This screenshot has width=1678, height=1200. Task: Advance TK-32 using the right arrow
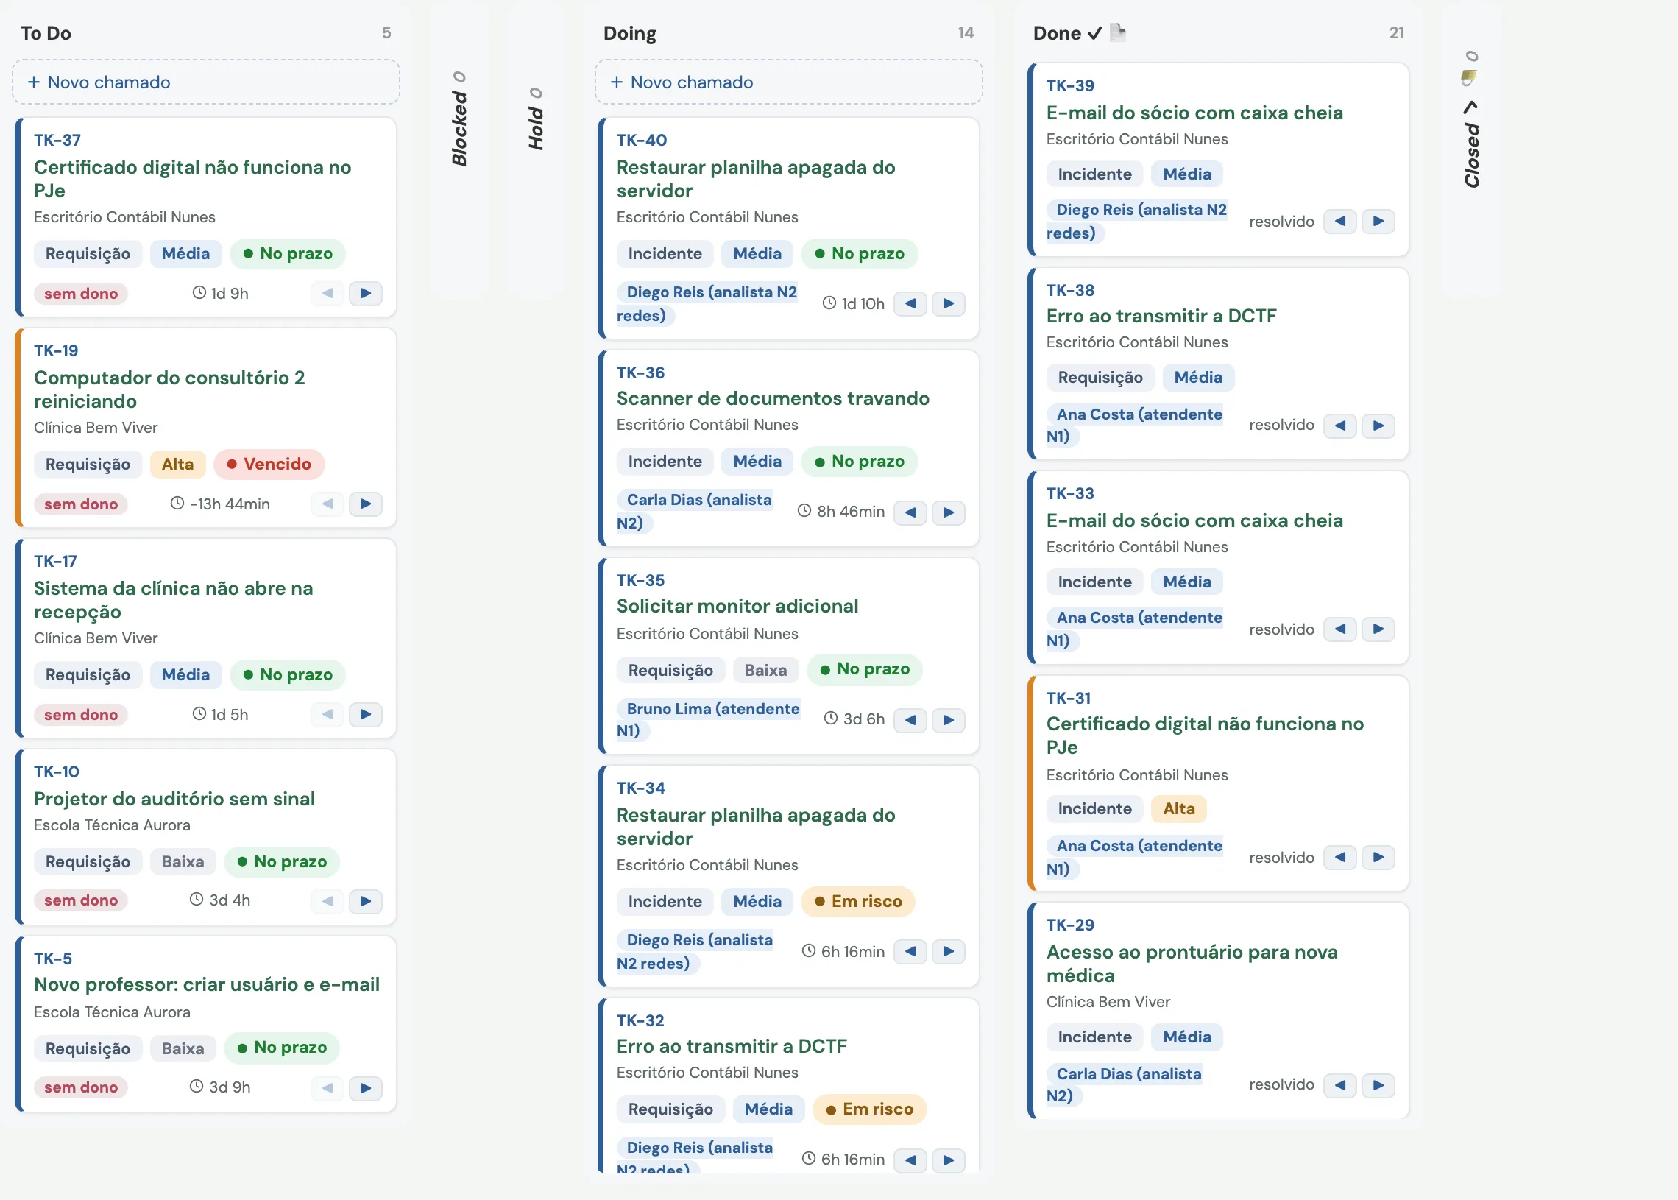tap(949, 1160)
